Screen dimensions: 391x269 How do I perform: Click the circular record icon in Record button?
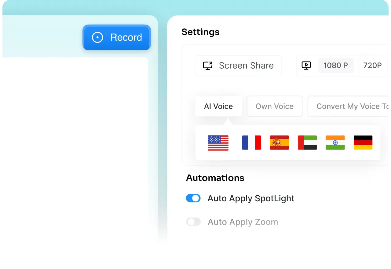pos(97,38)
